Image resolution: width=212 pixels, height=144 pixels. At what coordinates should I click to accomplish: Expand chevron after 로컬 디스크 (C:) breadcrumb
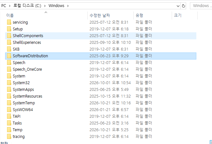pos(45,6)
